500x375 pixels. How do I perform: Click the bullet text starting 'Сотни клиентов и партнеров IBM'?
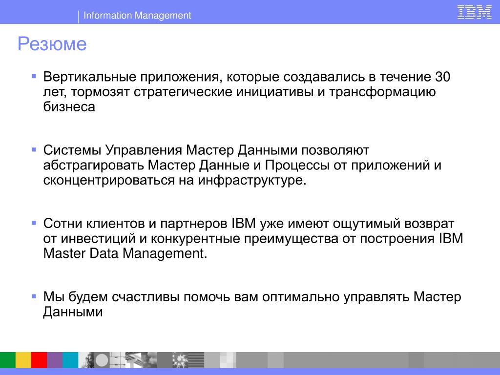[x=253, y=238]
